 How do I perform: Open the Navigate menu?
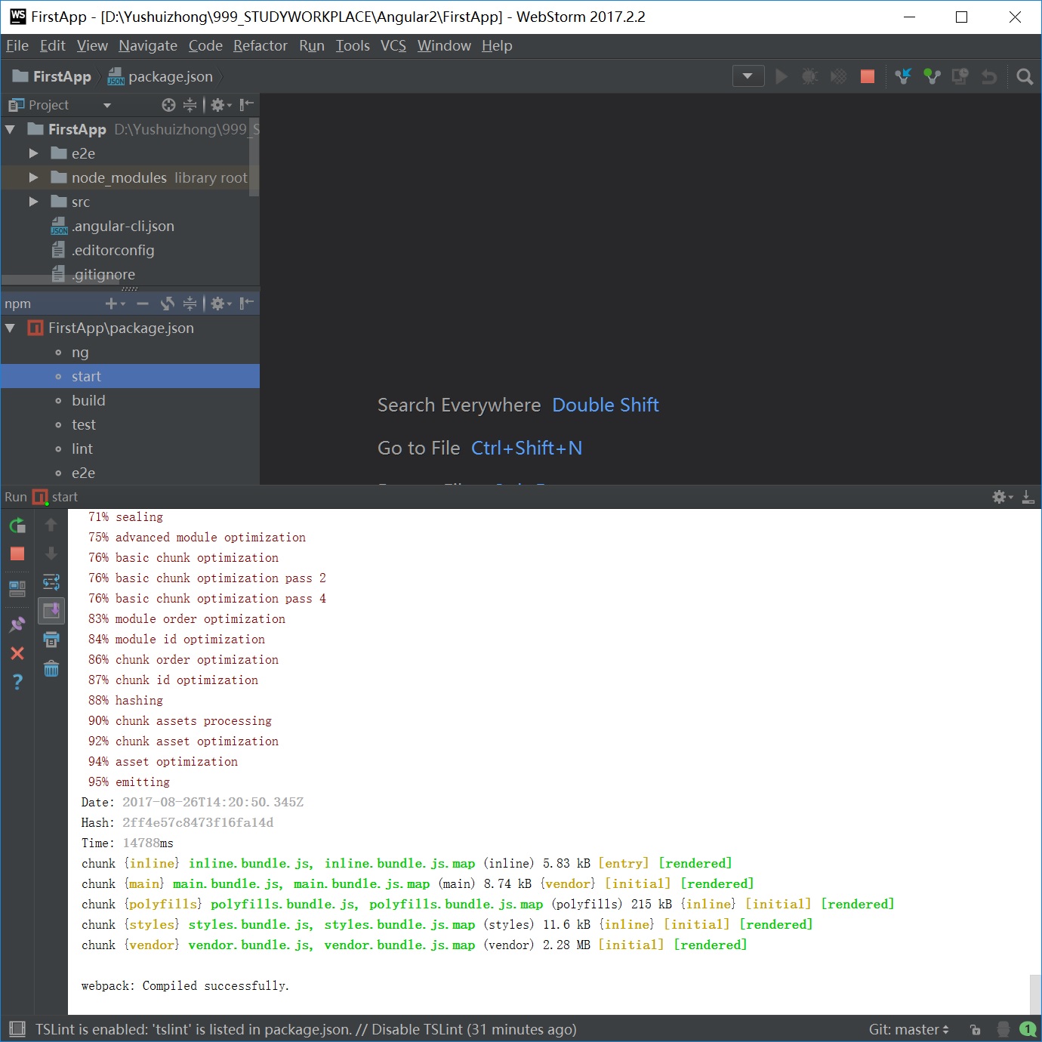(x=148, y=46)
